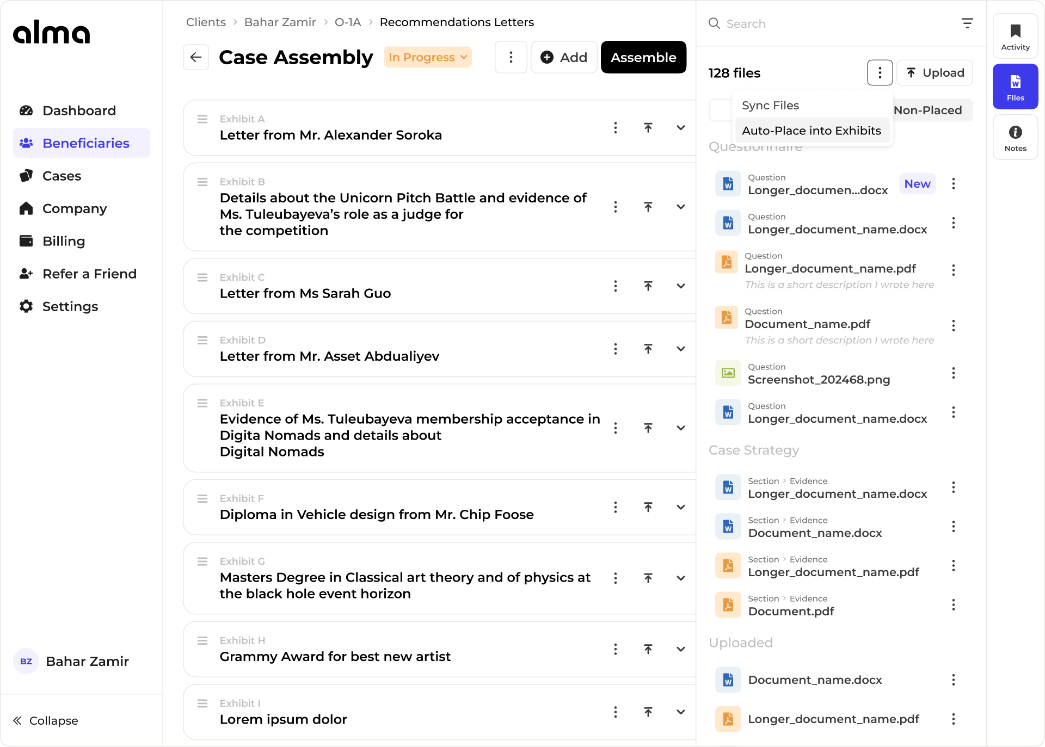Screen dimensions: 1045x747
Task: Open the Files panel
Action: [1016, 87]
